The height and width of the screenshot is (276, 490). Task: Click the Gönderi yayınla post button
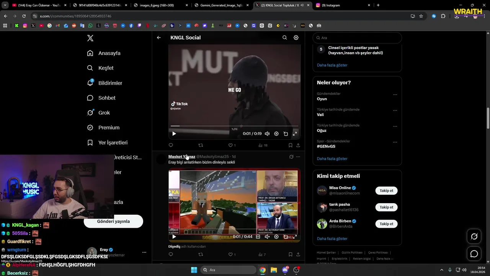click(x=113, y=221)
